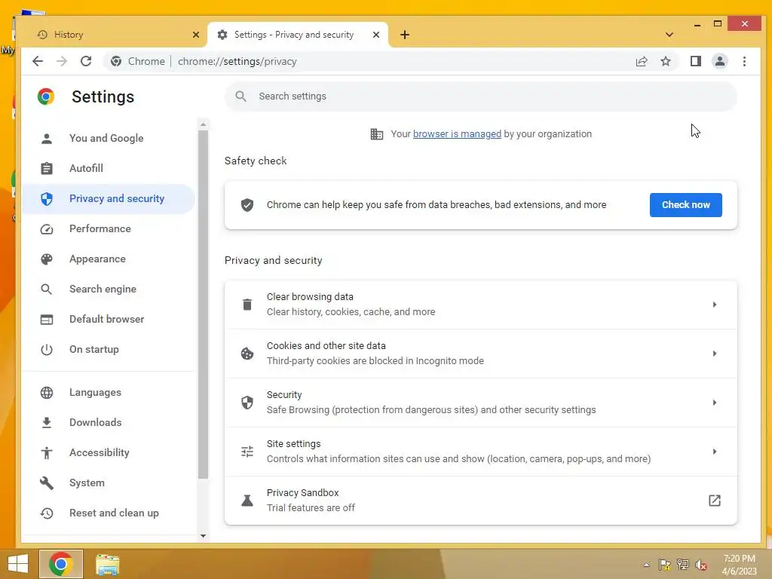The width and height of the screenshot is (772, 579).
Task: Click the cookie icon for Cookies and other site data
Action: (x=247, y=354)
